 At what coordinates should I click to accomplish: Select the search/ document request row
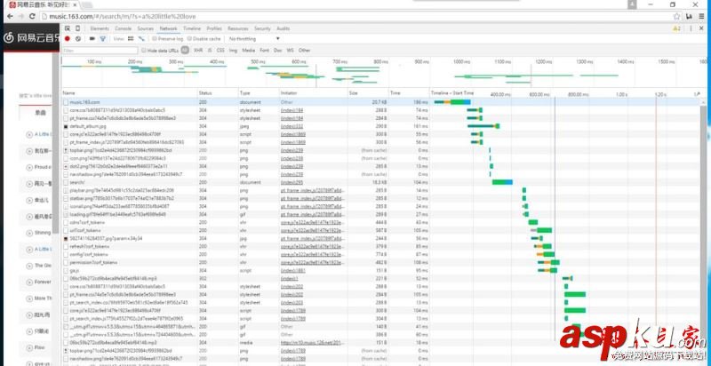click(381, 182)
